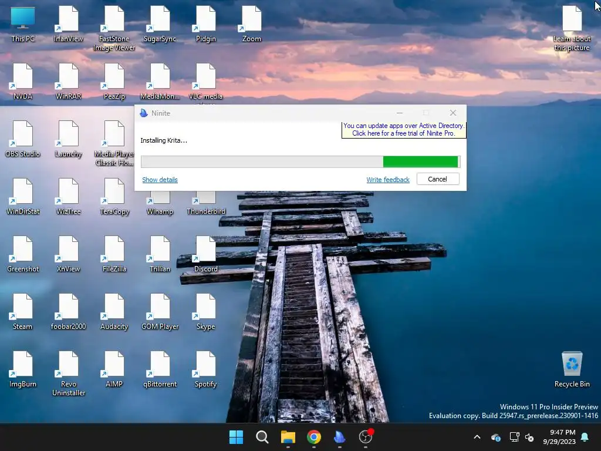
Task: Select the OBS Studio desktop shortcut
Action: pyautogui.click(x=23, y=139)
